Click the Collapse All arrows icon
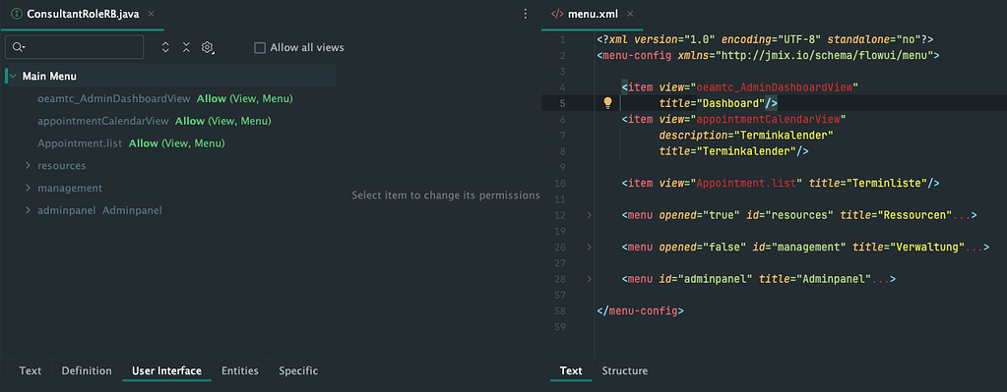The width and height of the screenshot is (1007, 392). click(186, 47)
